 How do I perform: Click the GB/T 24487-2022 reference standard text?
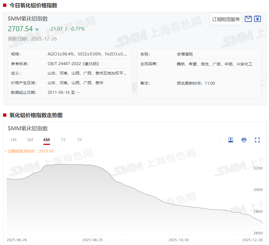[x=73, y=64]
